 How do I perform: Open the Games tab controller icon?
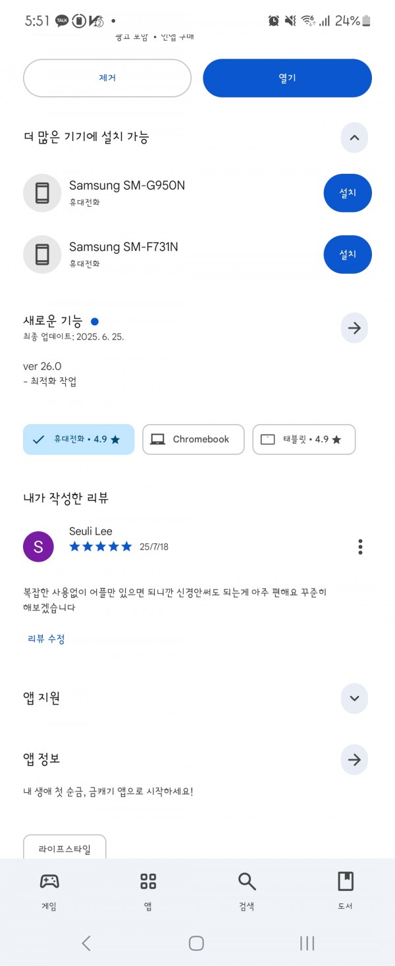pyautogui.click(x=49, y=881)
